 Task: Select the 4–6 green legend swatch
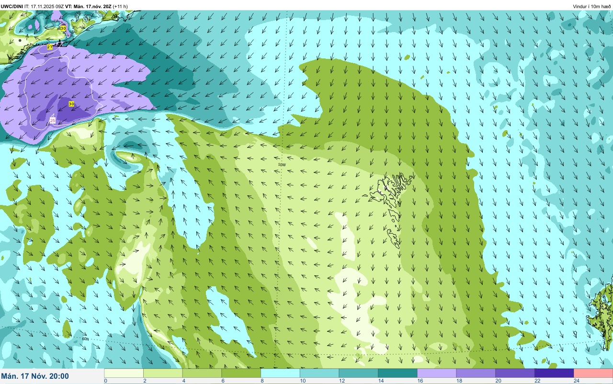tap(202, 373)
